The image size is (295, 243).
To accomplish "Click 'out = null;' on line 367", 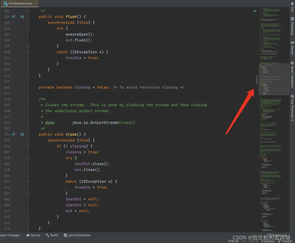I will [78, 211].
